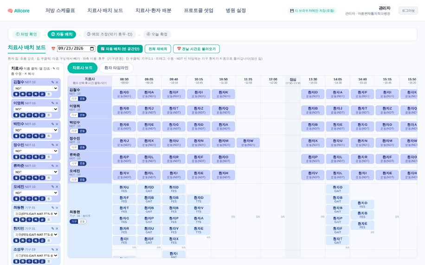The width and height of the screenshot is (425, 265).
Task: Remove therapist 오세진 with X icon
Action: tap(57, 187)
